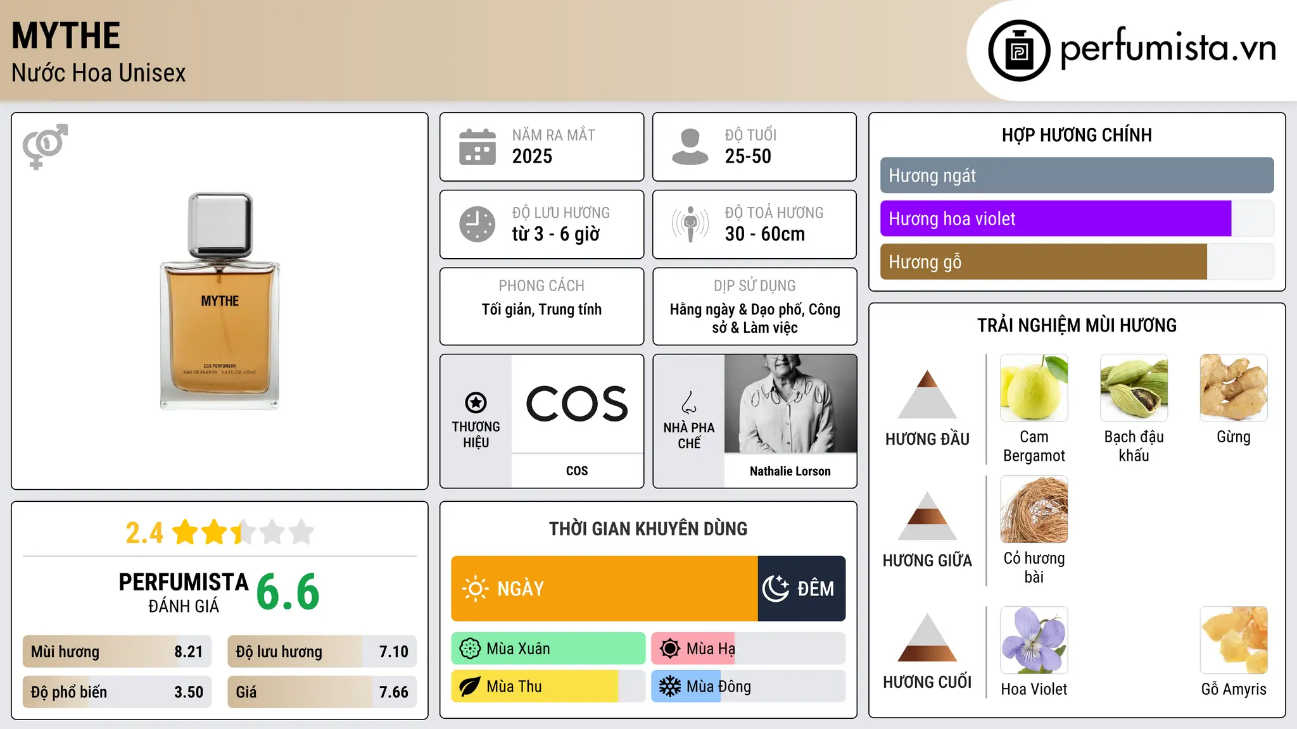The image size is (1297, 729).
Task: Click the clock icon beside Độ lưu hương
Action: [478, 224]
